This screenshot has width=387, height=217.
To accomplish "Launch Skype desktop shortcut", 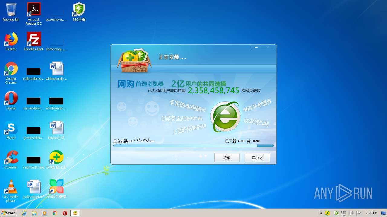I will pos(11,130).
